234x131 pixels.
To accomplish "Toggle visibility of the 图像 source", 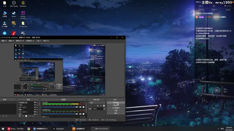I will pos(35,110).
